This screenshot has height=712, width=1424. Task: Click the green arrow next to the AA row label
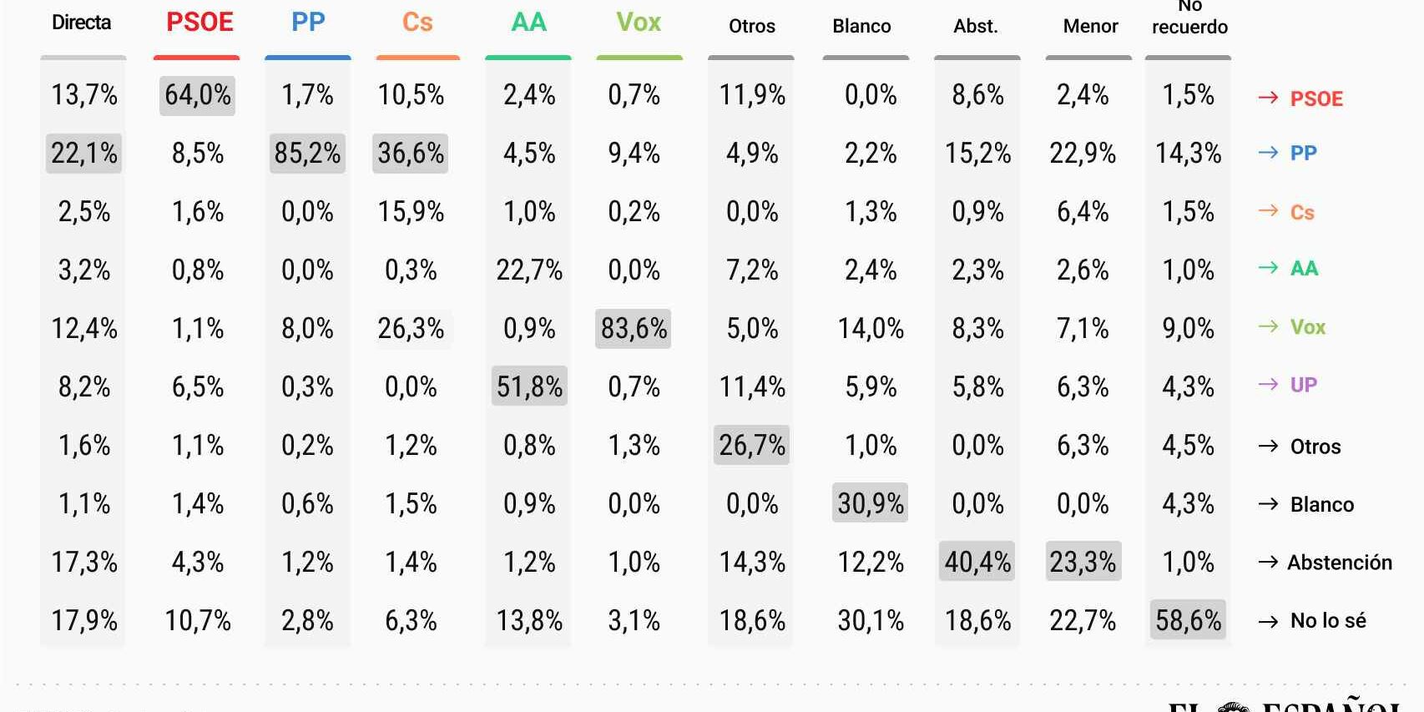pos(1267,268)
